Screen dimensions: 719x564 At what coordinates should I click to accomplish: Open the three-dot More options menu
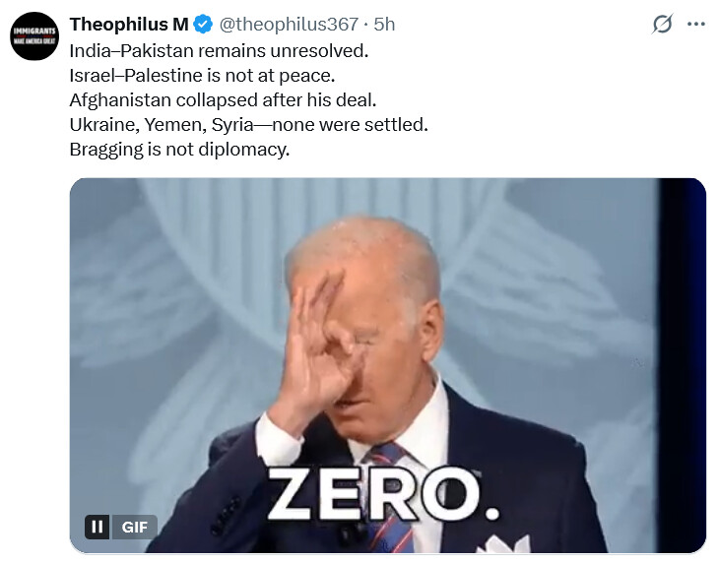pyautogui.click(x=696, y=24)
